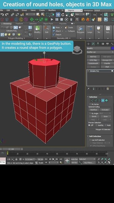The width and height of the screenshot is (114, 203).
Task: Click the Undo arrow icon
Action: 2,15
